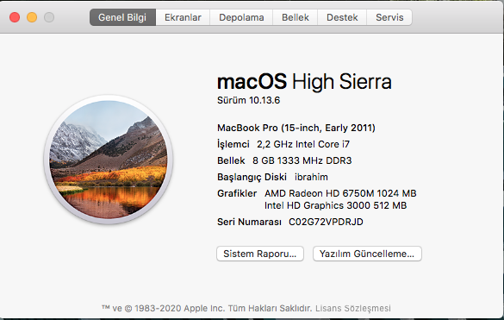Open the Depolama tab
The width and height of the screenshot is (504, 320).
coord(241,17)
